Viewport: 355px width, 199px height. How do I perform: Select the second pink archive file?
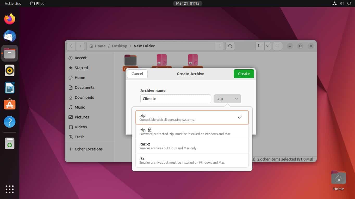(193, 60)
